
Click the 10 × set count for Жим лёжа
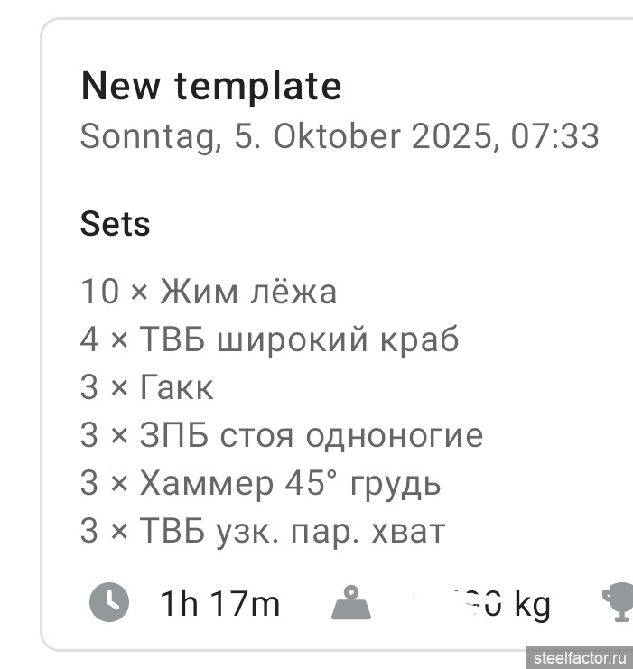click(113, 292)
